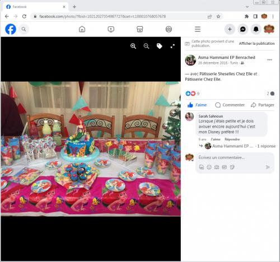Bookmark this page with star

click(218, 16)
